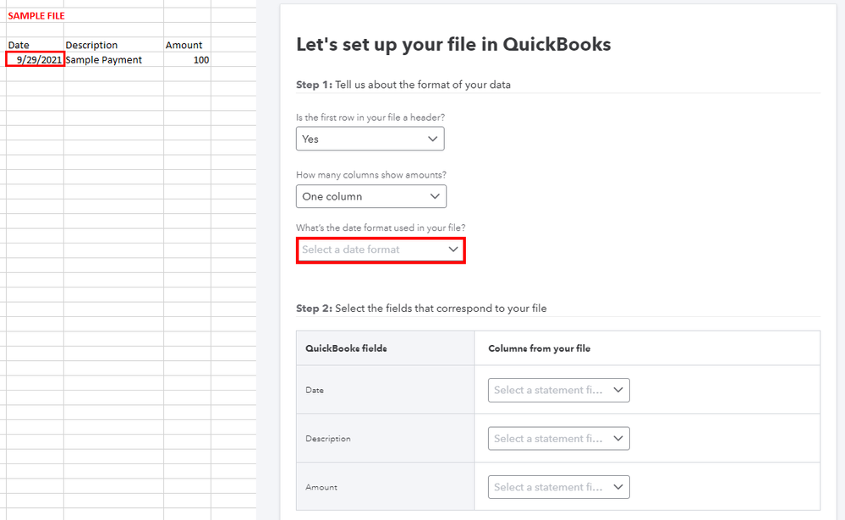Viewport: 845px width, 520px height.
Task: Click chevron arrow in Amount row dropdown
Action: [618, 487]
